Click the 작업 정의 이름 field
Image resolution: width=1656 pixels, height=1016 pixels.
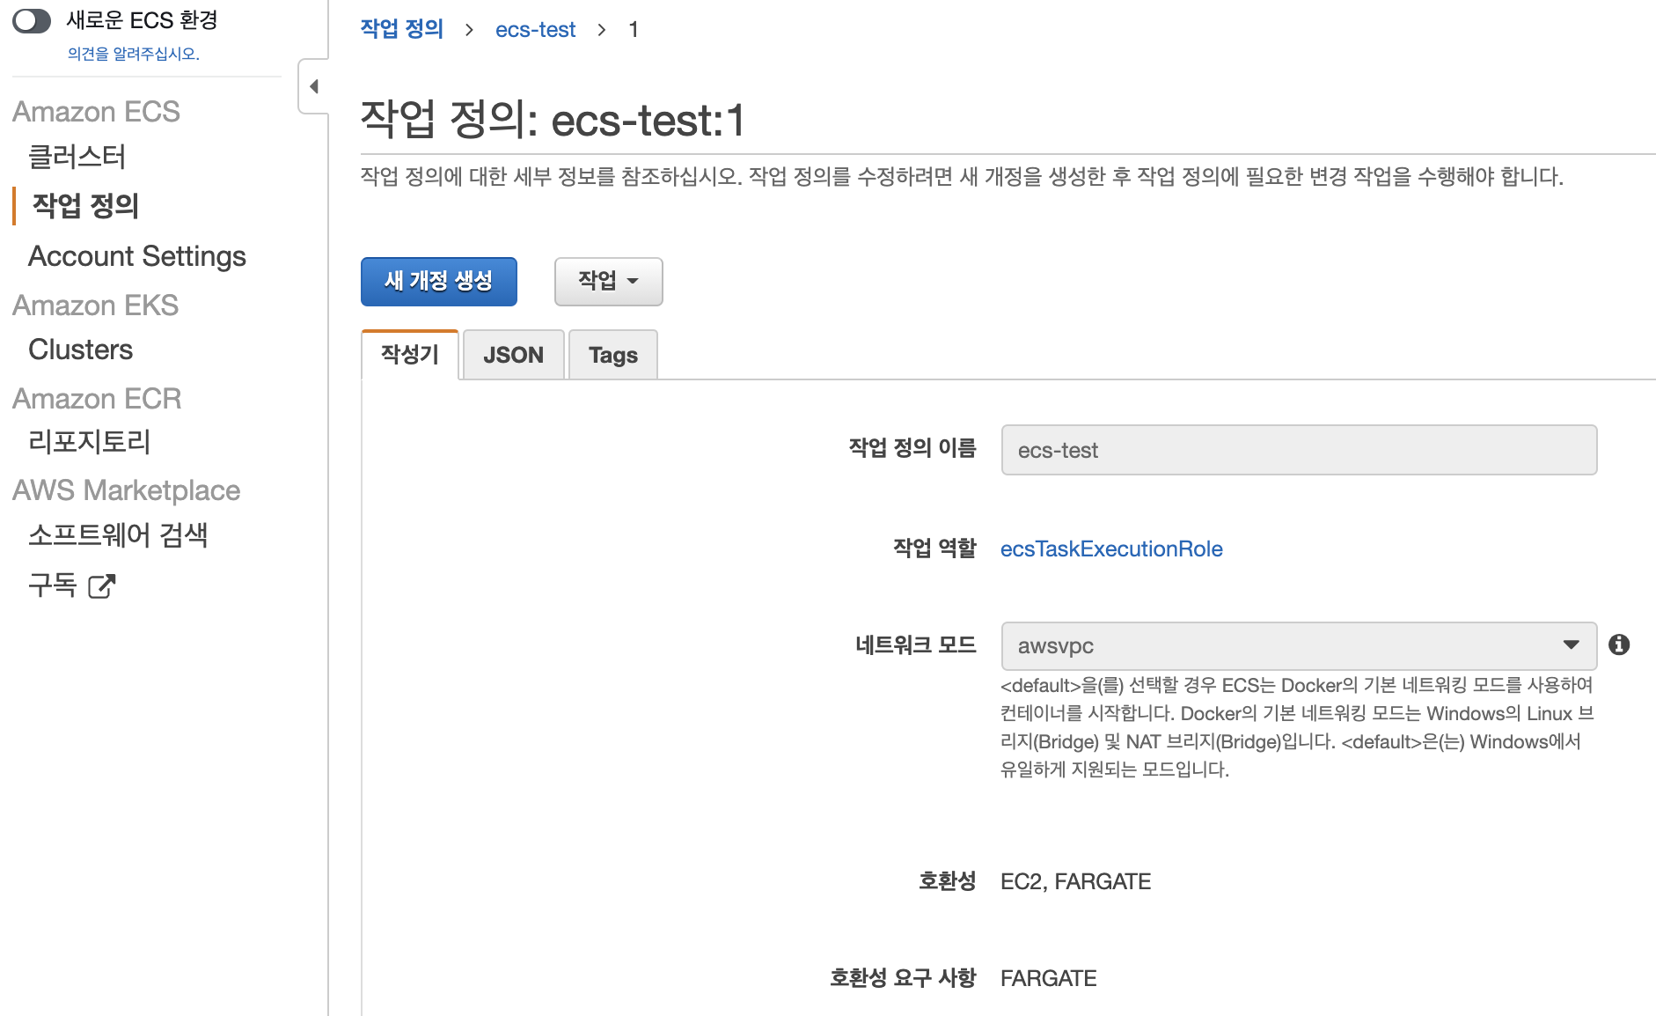(1299, 450)
